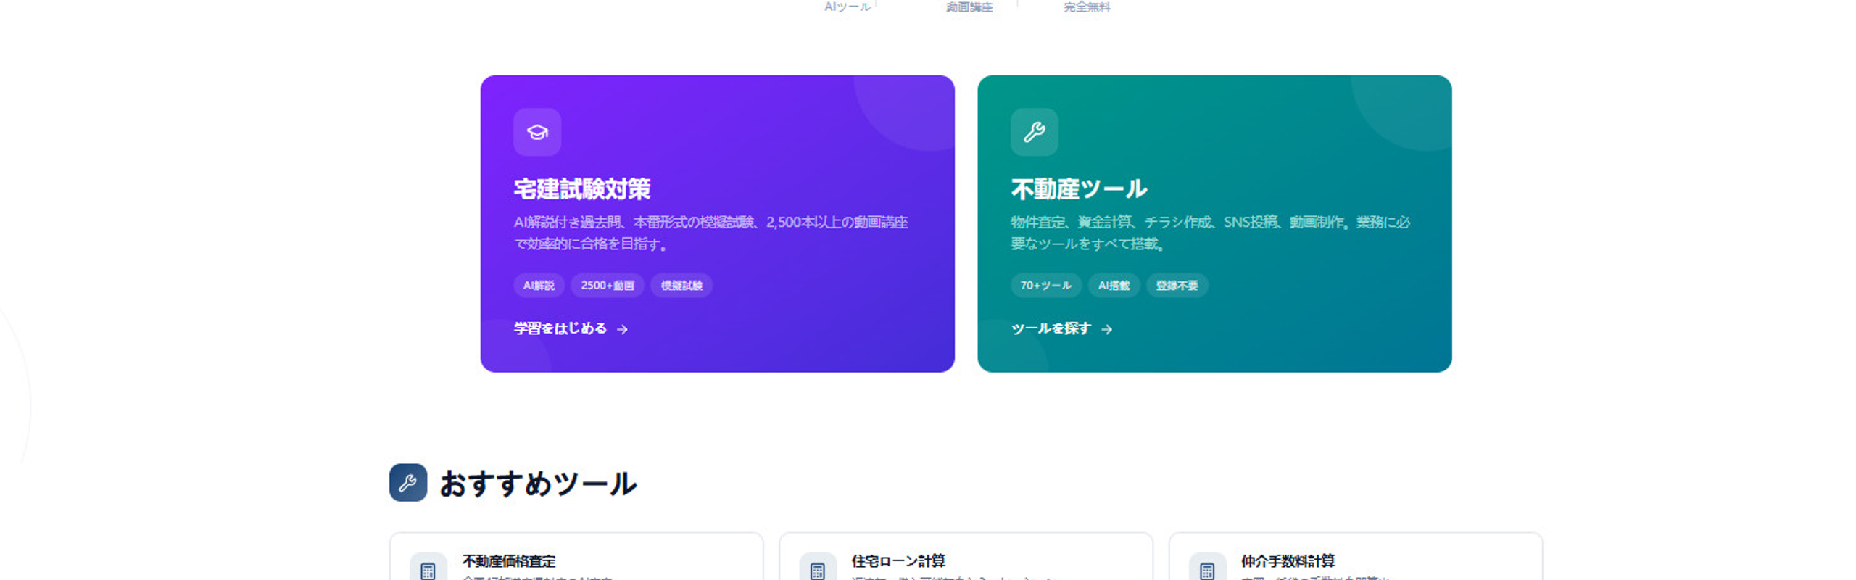Click the calculator icon for 仲介手数料計算
The width and height of the screenshot is (1856, 580).
[1207, 571]
